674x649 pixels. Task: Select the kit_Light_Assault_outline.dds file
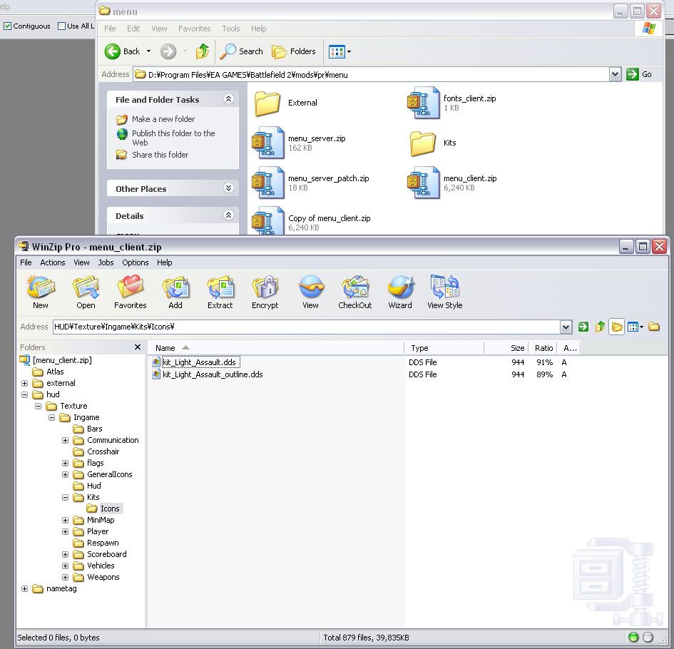click(212, 374)
